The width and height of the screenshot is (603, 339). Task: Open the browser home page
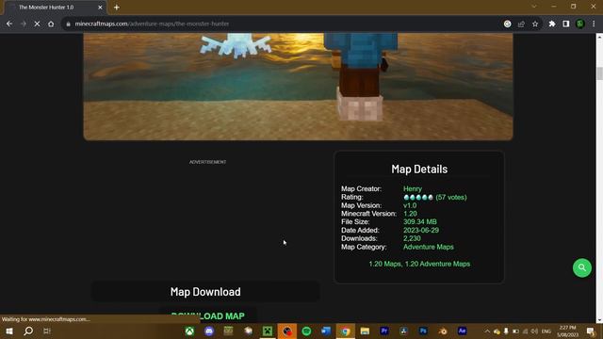(x=51, y=24)
